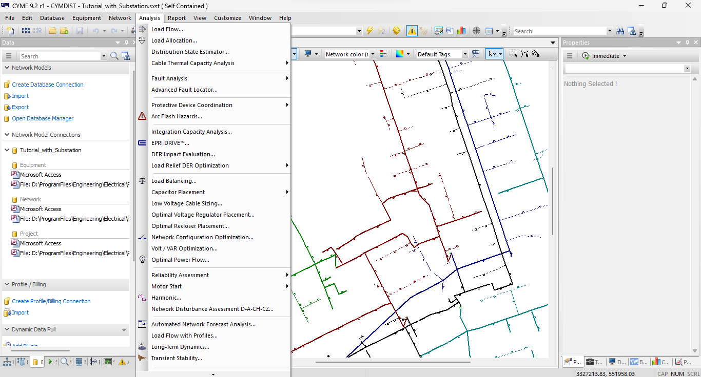
Task: Click the map view vertical scrollbar
Action: [553, 201]
